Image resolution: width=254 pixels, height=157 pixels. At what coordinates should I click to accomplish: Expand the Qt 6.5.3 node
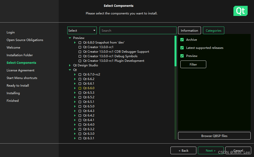(75, 92)
